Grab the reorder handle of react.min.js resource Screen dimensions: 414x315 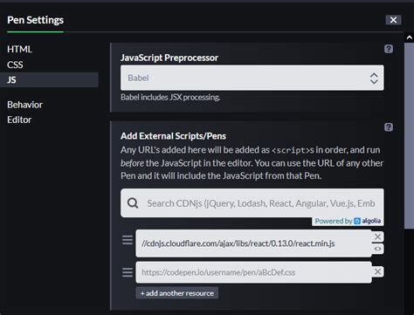pos(128,240)
